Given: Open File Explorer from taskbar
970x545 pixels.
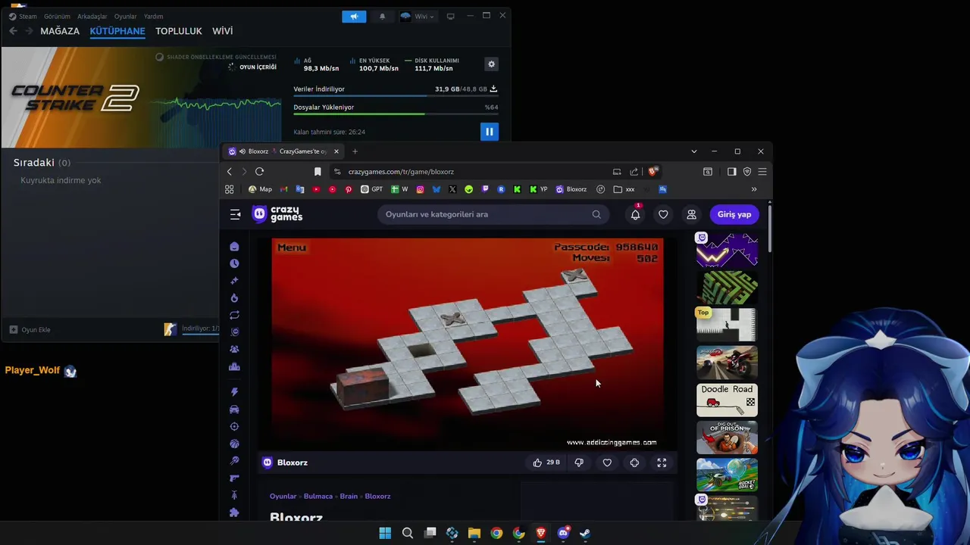Looking at the screenshot, I should click(474, 533).
